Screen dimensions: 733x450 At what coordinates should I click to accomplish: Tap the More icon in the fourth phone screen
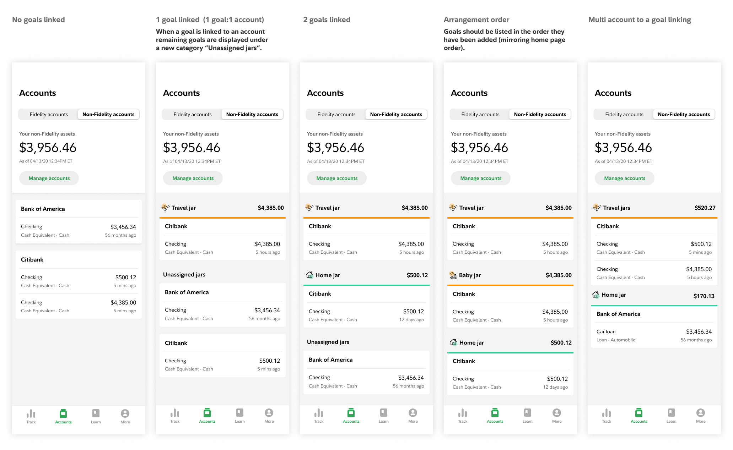[557, 413]
